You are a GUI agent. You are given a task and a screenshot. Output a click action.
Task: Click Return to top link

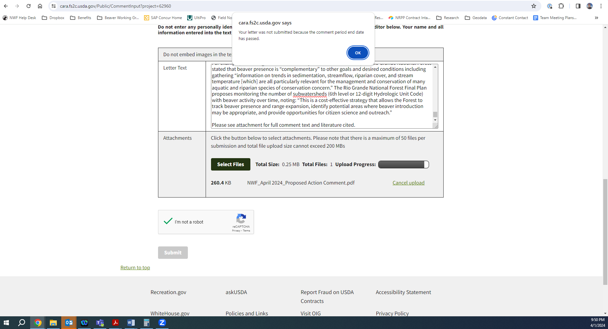point(135,268)
